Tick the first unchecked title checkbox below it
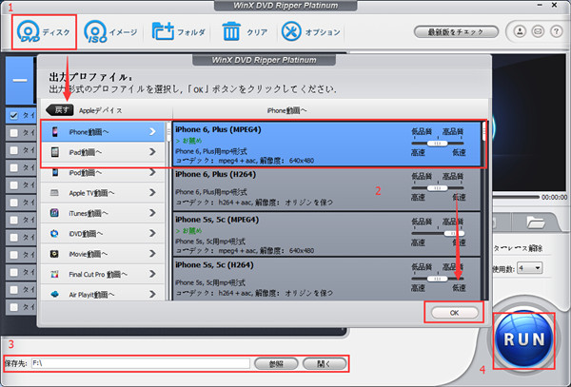The image size is (571, 387). click(x=13, y=134)
